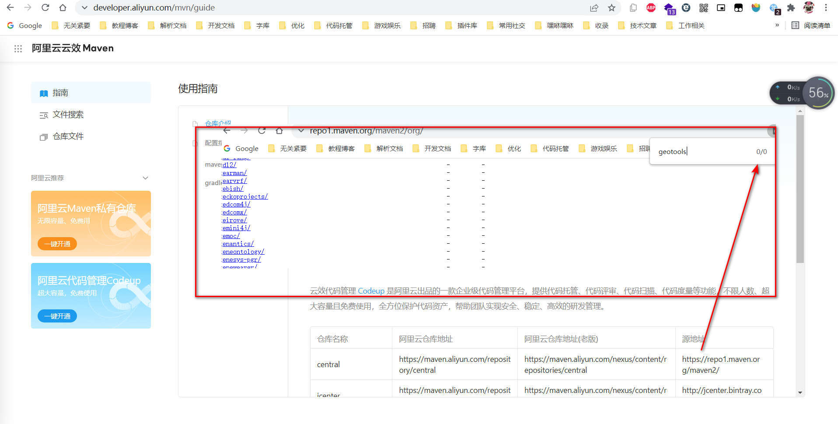This screenshot has height=424, width=838.
Task: Click the https://repo1.maven.org/maven2/ source address
Action: [x=721, y=364]
